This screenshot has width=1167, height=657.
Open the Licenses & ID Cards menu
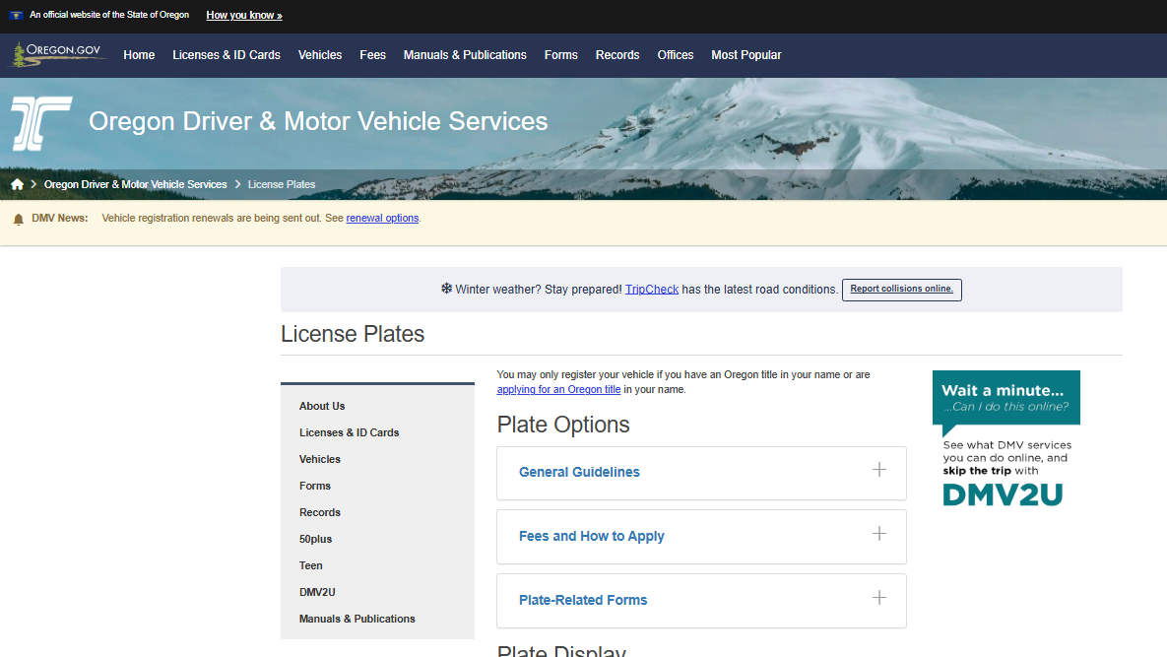click(x=227, y=55)
